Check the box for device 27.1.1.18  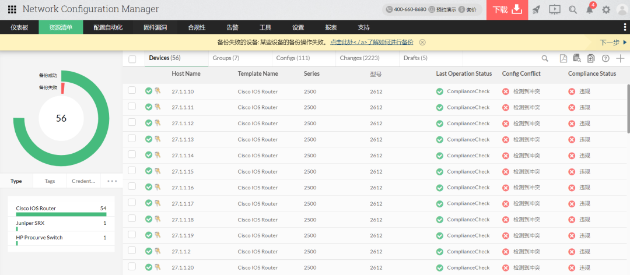pos(132,218)
